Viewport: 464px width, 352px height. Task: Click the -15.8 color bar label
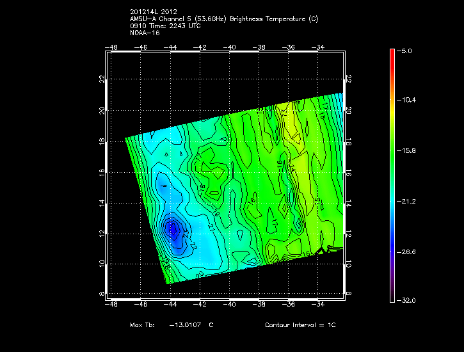407,150
